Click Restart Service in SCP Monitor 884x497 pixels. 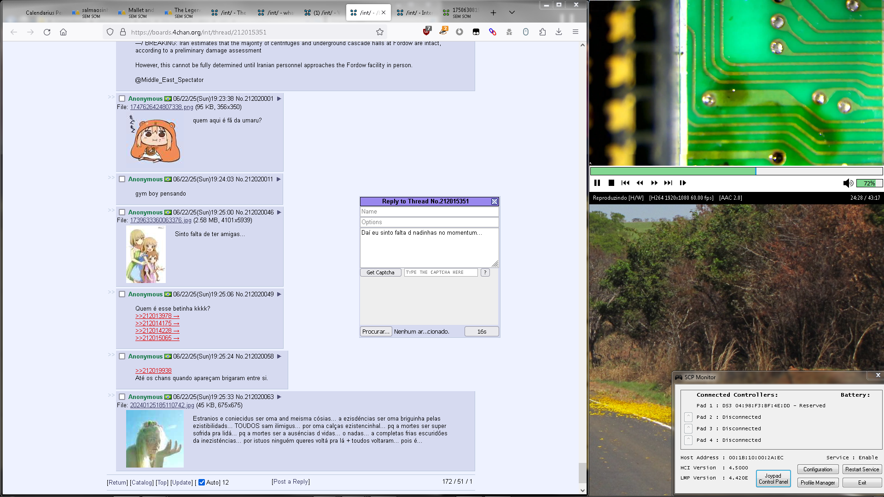(862, 469)
